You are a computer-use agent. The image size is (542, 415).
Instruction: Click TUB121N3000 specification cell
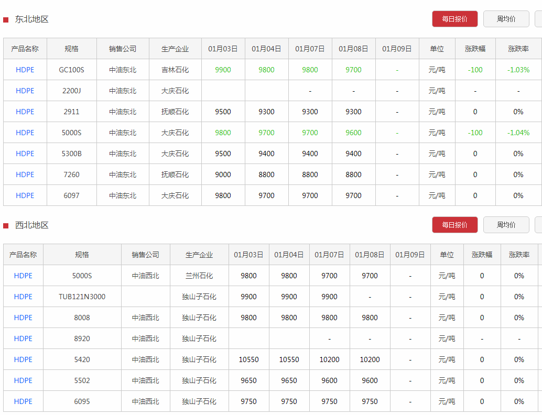[82, 297]
